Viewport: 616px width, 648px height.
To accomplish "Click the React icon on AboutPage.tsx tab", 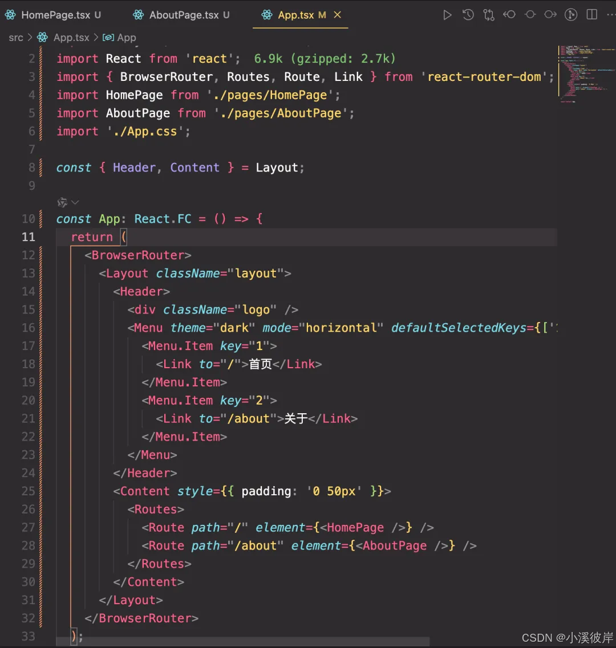I will [138, 15].
